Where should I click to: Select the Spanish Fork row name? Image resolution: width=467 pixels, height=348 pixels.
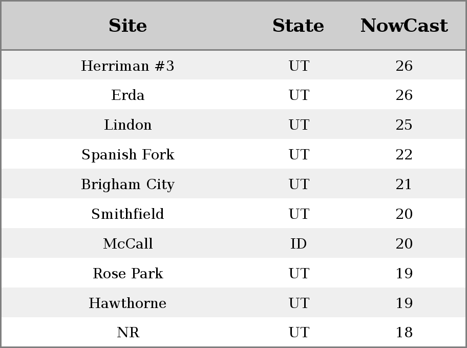[x=128, y=155]
